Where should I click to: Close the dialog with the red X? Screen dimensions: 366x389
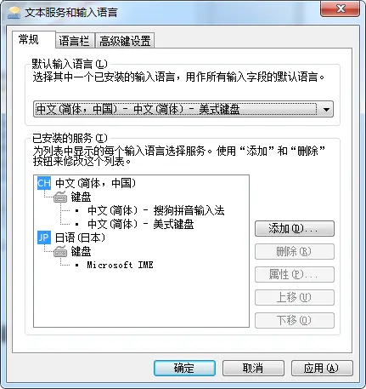pyautogui.click(x=340, y=9)
